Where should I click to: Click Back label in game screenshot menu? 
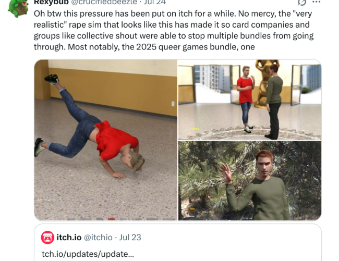click(x=71, y=219)
